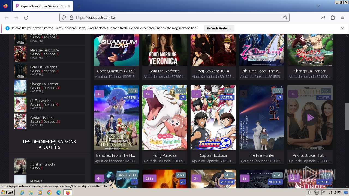Select the PapaduStream browser tab
Image resolution: width=349 pixels, height=196 pixels.
(x=43, y=6)
